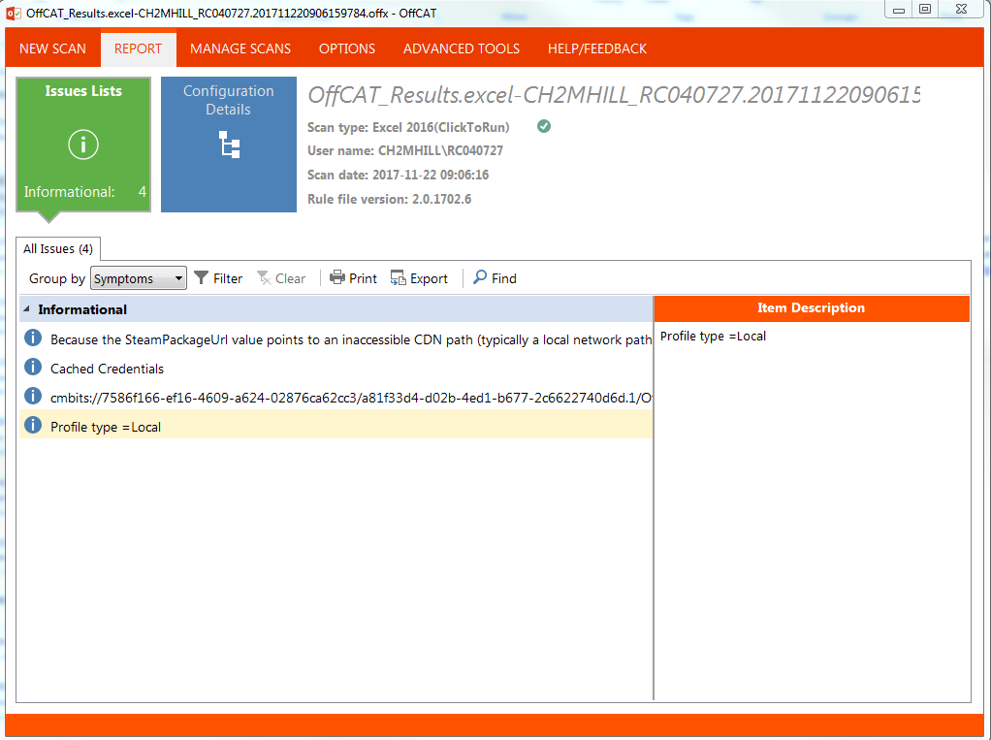Open the OPTIONS tab
The image size is (991, 740).
tap(347, 48)
